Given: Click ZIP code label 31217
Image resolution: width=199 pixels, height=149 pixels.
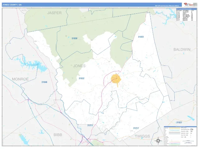Looking at the screenshot, I should (136, 128).
